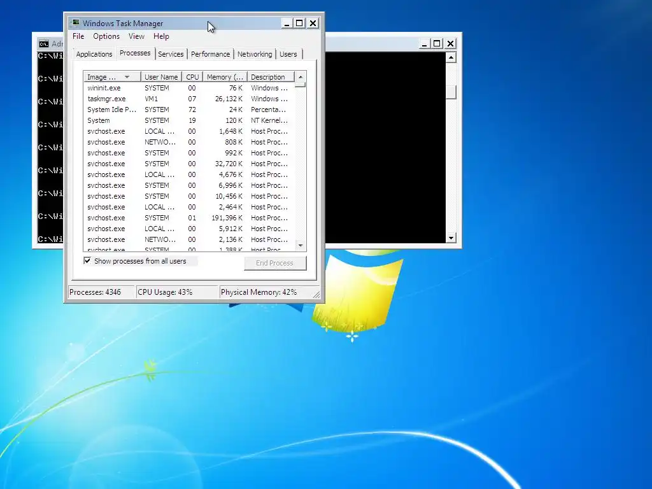Select svchost.exe using 6,996 K
The height and width of the screenshot is (489, 652).
[189, 185]
